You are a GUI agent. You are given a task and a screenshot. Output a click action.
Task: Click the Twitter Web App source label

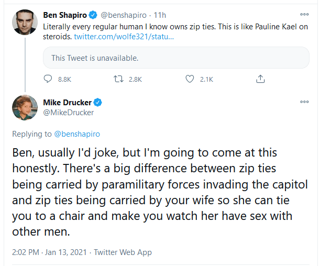click(123, 252)
